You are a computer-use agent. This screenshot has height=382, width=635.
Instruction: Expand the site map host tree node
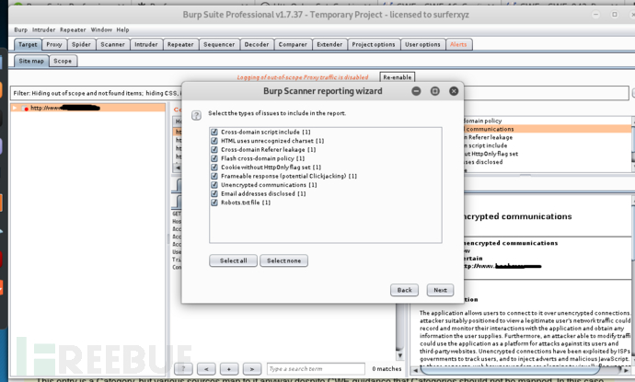[x=15, y=108]
